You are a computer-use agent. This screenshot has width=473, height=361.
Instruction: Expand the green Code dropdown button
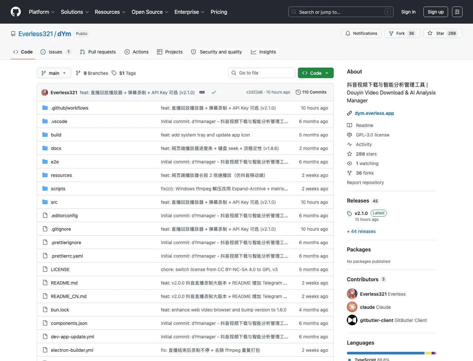pyautogui.click(x=316, y=73)
